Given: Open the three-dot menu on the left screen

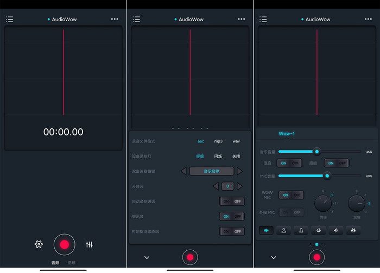Looking at the screenshot, I should pyautogui.click(x=115, y=19).
